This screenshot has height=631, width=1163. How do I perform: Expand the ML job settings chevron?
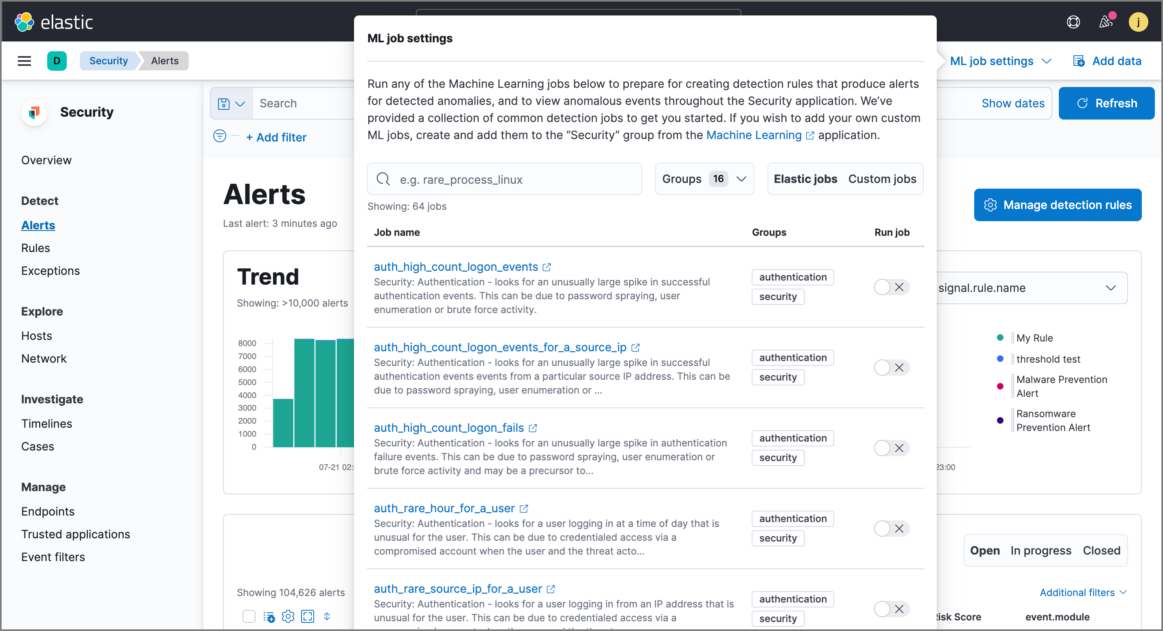click(1047, 61)
